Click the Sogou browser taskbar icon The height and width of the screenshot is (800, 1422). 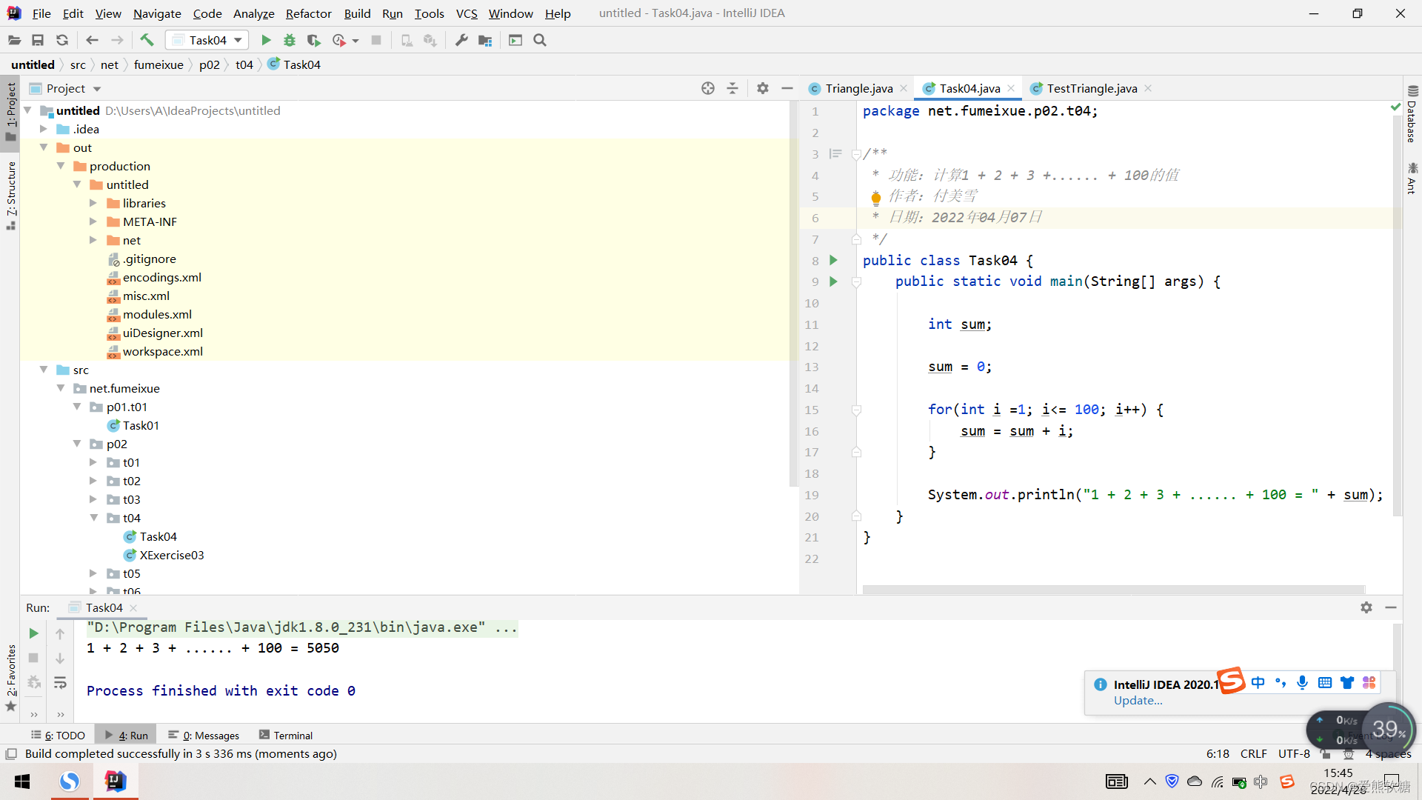[x=70, y=781]
